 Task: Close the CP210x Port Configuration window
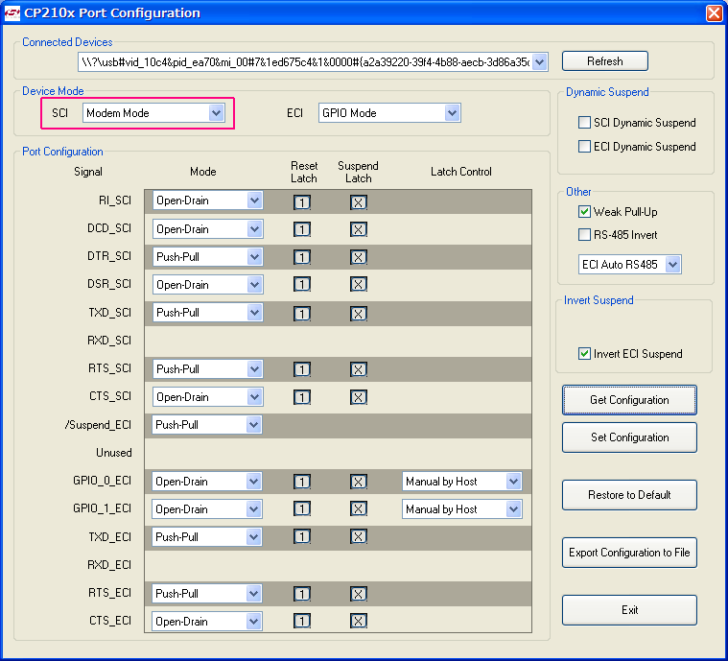(x=714, y=13)
